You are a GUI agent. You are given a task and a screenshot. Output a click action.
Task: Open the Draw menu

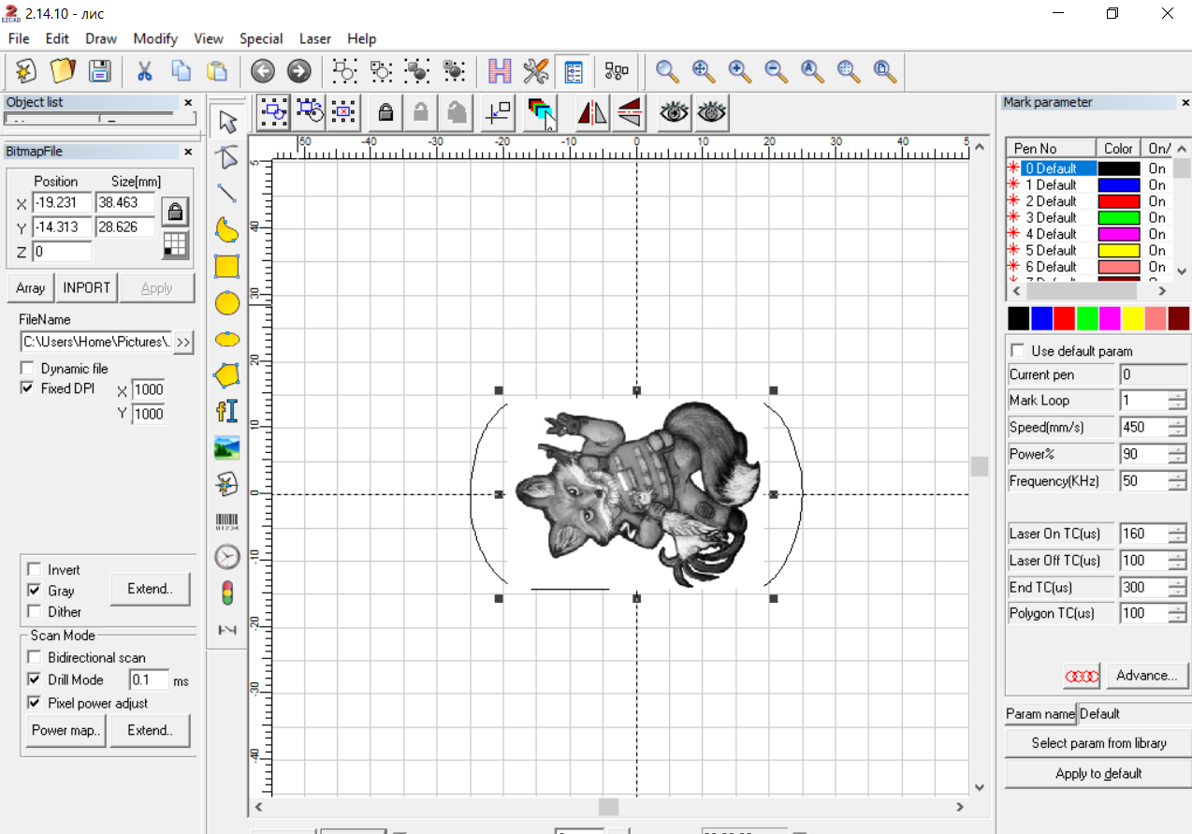pyautogui.click(x=101, y=38)
